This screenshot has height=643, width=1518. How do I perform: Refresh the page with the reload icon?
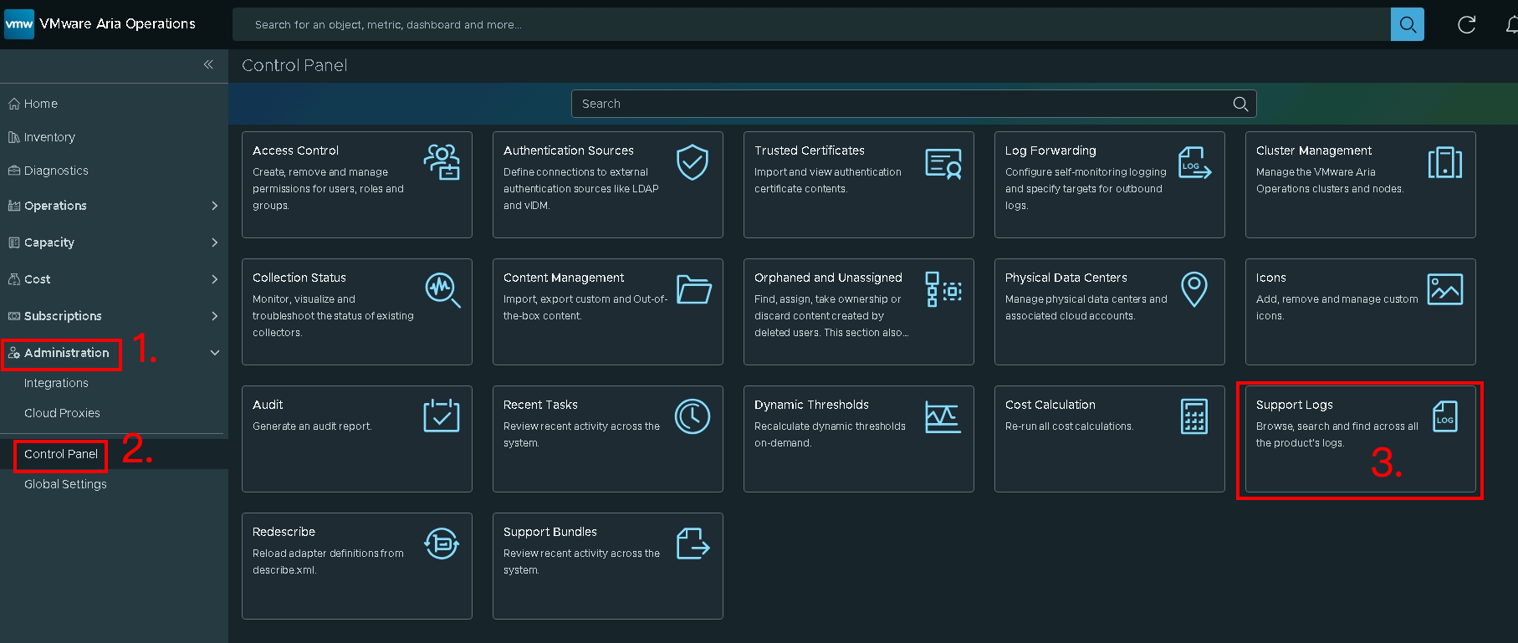[x=1467, y=24]
